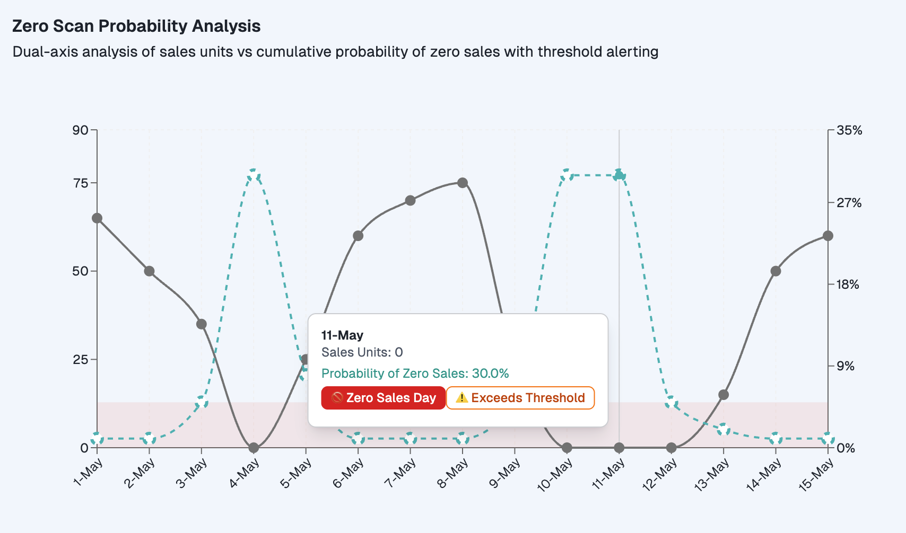Click the Exceeds Threshold badge text
The width and height of the screenshot is (906, 533).
(x=528, y=398)
